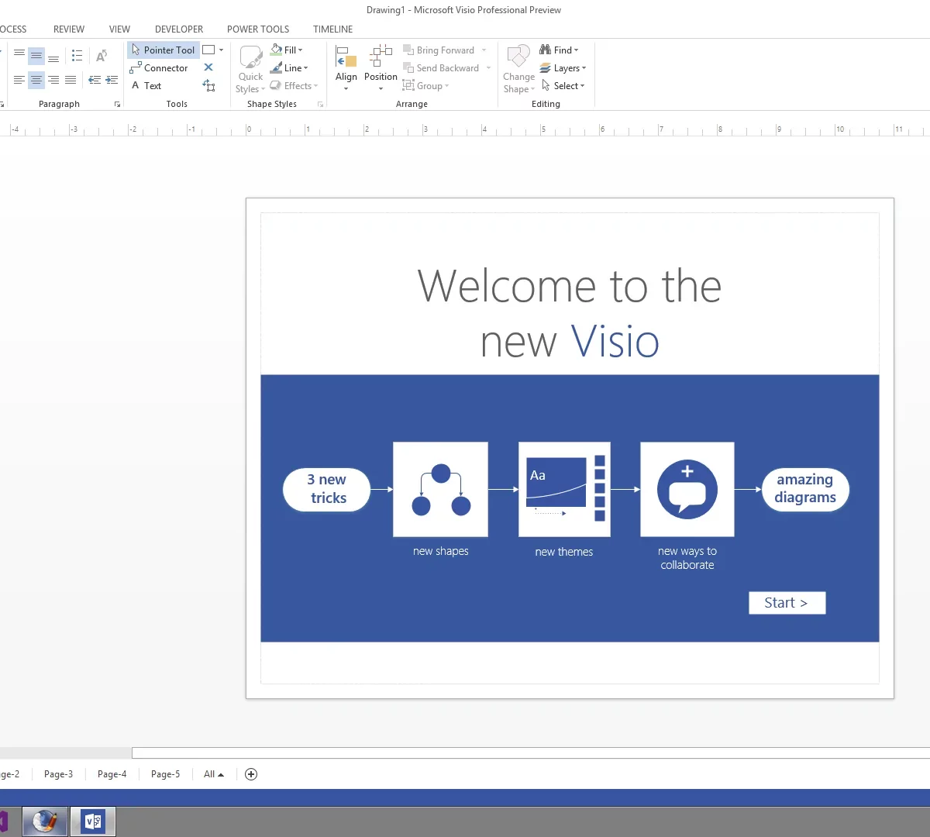
Task: Toggle align right paragraph alignment
Action: (53, 80)
